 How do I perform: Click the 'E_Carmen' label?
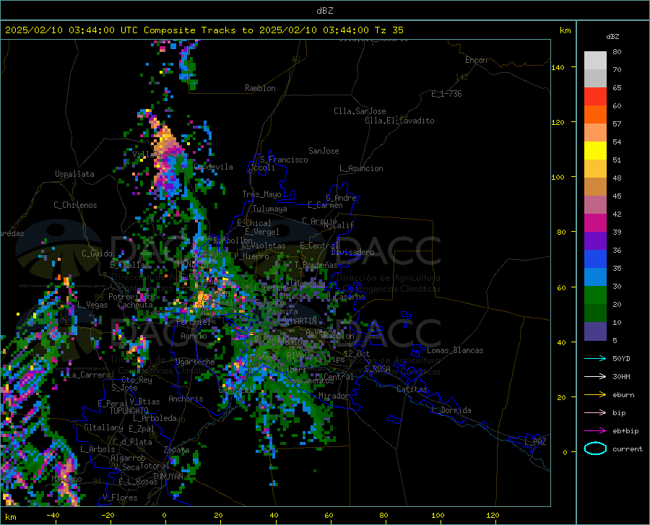tap(325, 205)
